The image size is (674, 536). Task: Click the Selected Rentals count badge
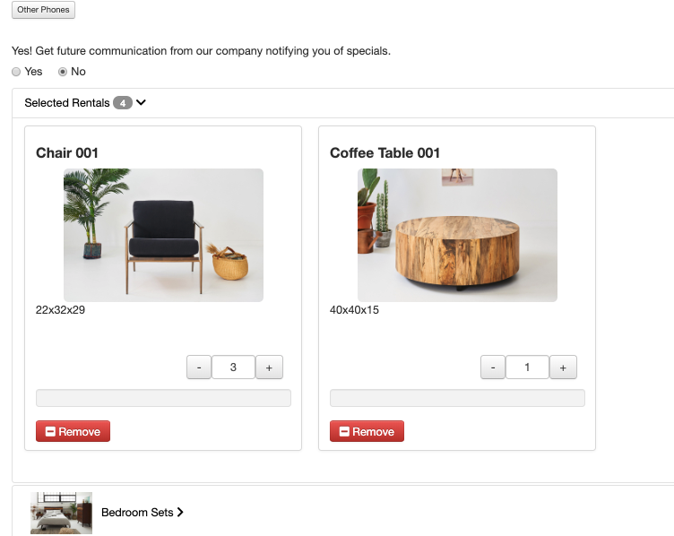point(123,103)
